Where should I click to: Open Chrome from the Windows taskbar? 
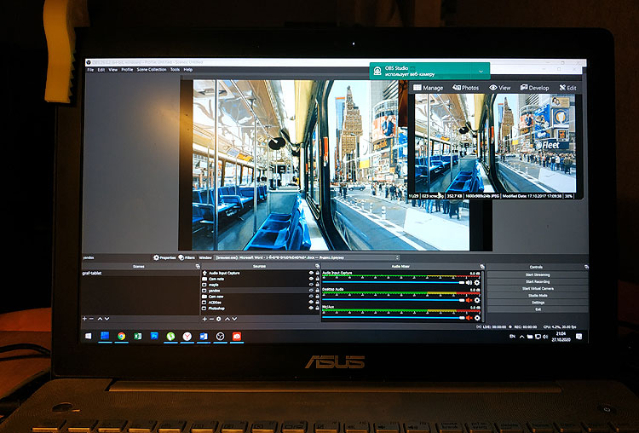[122, 337]
